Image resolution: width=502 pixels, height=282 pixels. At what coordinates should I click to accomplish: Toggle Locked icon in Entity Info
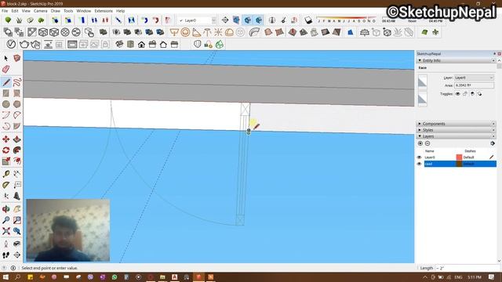click(x=465, y=94)
